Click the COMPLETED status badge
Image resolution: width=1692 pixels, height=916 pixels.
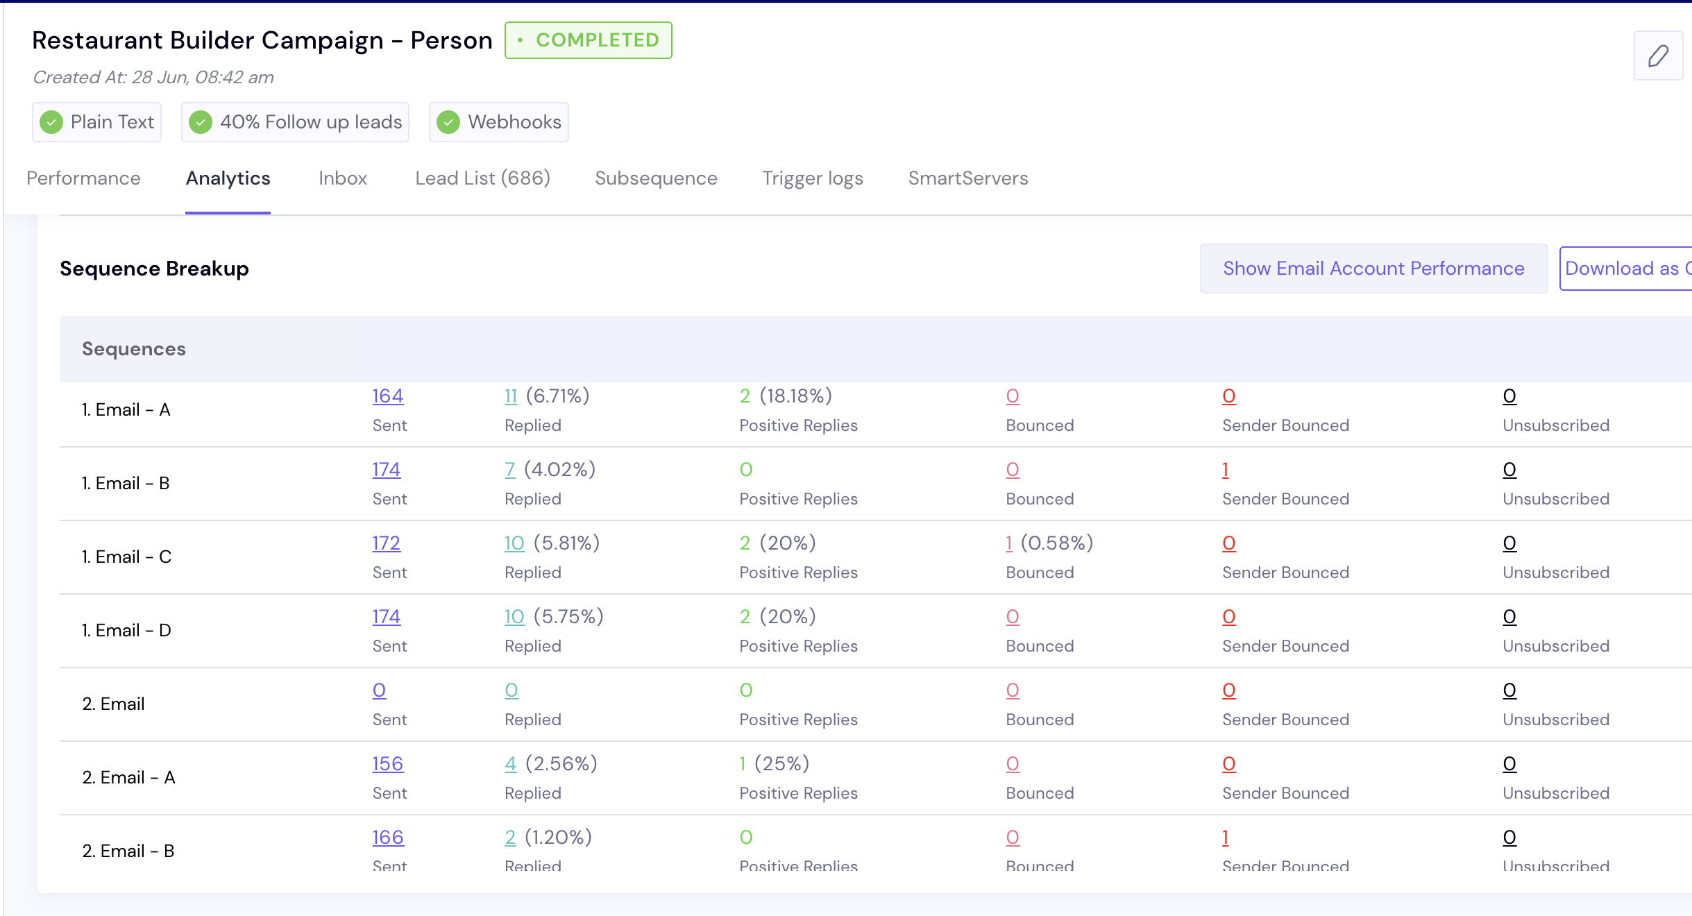[x=588, y=40]
